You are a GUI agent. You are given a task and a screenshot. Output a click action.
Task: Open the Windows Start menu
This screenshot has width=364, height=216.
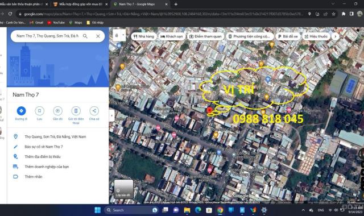[98, 210]
